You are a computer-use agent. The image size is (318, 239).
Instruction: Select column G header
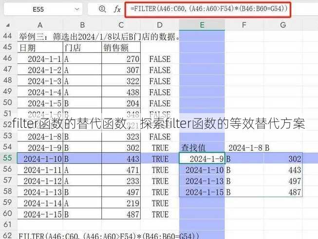[x=283, y=25]
